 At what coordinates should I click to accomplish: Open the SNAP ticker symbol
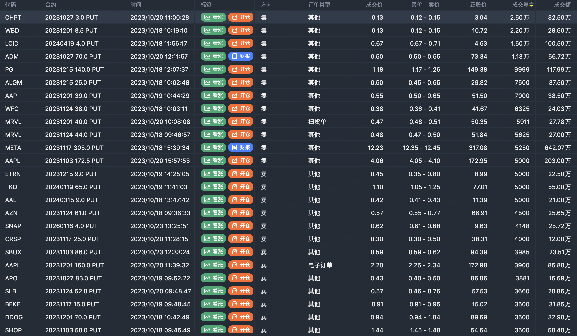(x=13, y=226)
